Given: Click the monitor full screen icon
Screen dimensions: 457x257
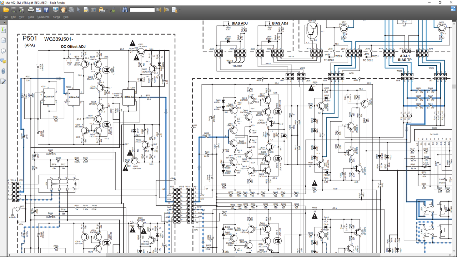Looking at the screenshot, I should point(56,10).
